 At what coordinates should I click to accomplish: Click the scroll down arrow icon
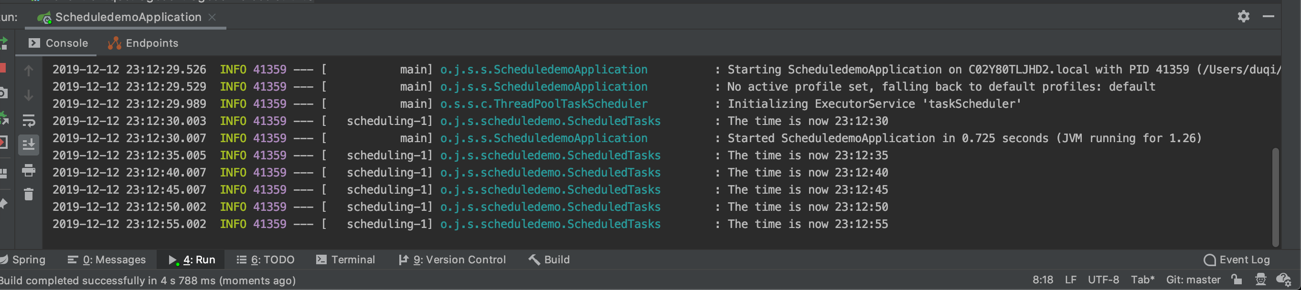pos(29,95)
